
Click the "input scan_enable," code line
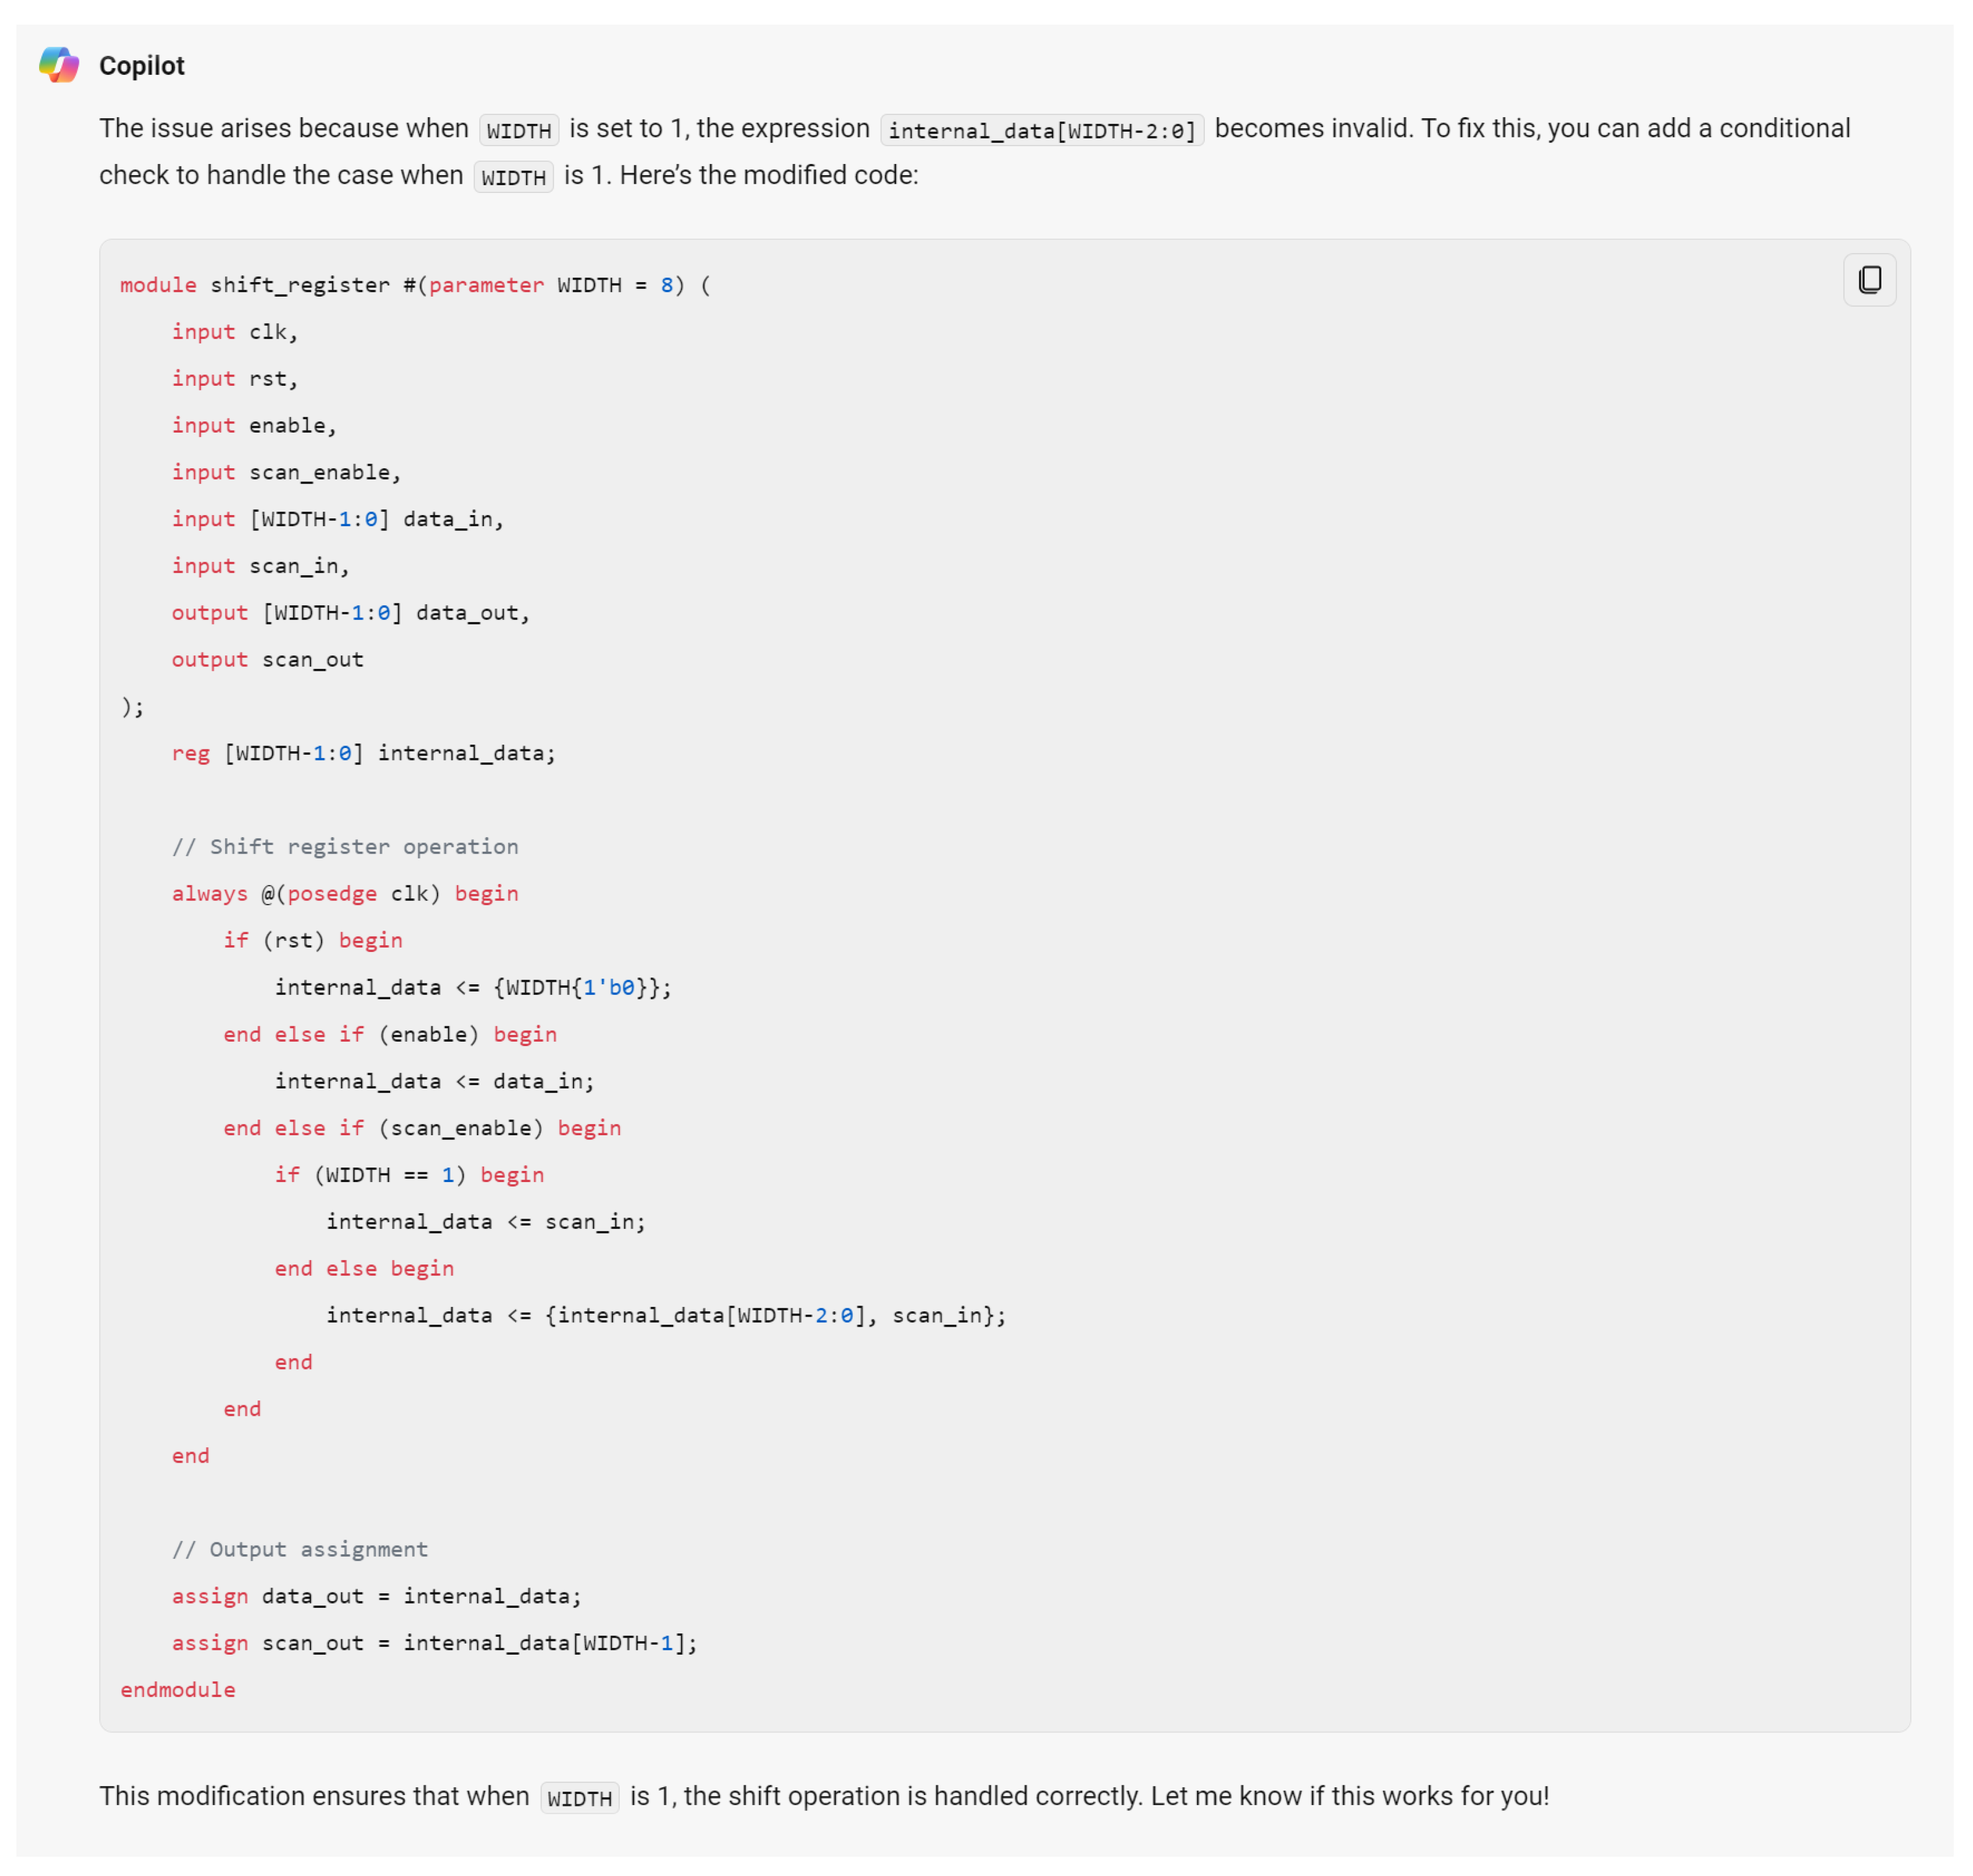(x=286, y=472)
